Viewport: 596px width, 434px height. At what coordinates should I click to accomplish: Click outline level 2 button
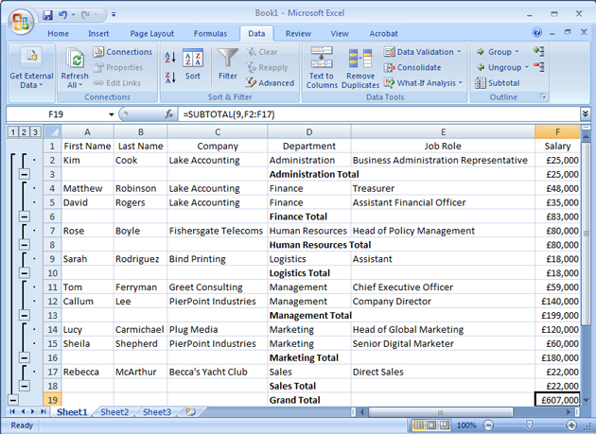point(24,132)
